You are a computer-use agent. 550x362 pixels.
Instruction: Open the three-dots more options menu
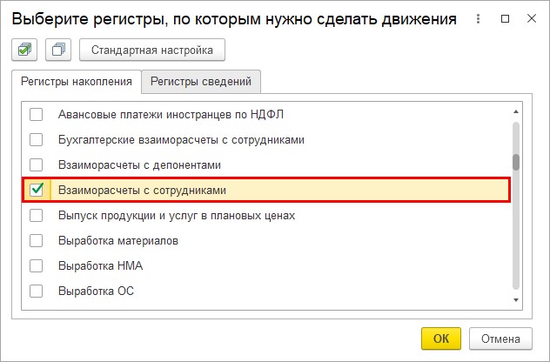478,18
